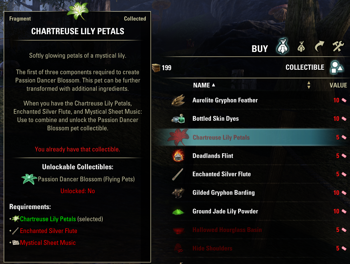Select the Collected tab on the tooltip

pos(135,19)
